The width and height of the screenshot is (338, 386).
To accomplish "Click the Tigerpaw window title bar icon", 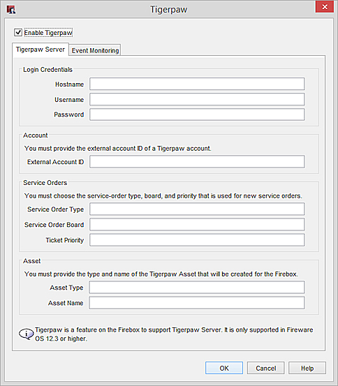I will (x=11, y=10).
